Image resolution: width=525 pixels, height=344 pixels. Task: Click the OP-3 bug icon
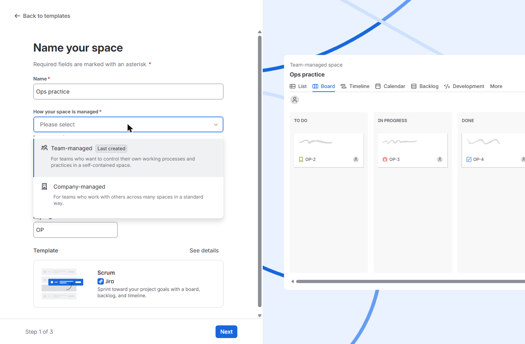tap(385, 159)
